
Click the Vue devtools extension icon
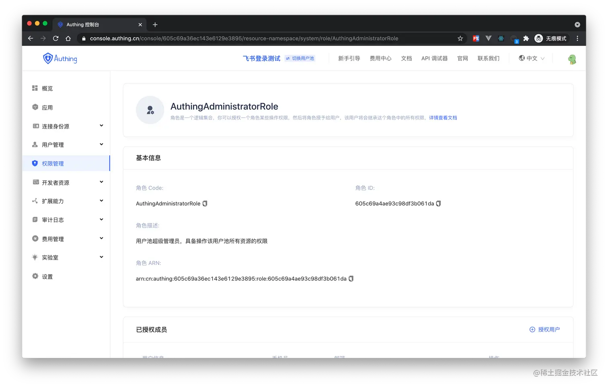488,39
